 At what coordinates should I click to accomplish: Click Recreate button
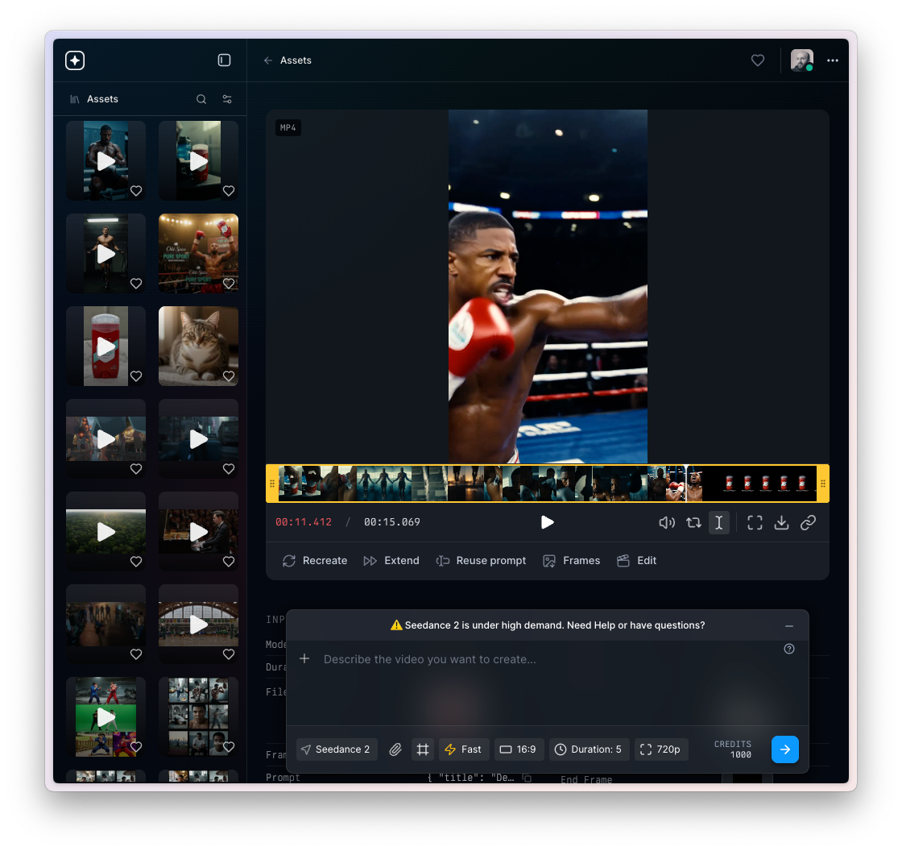click(315, 561)
